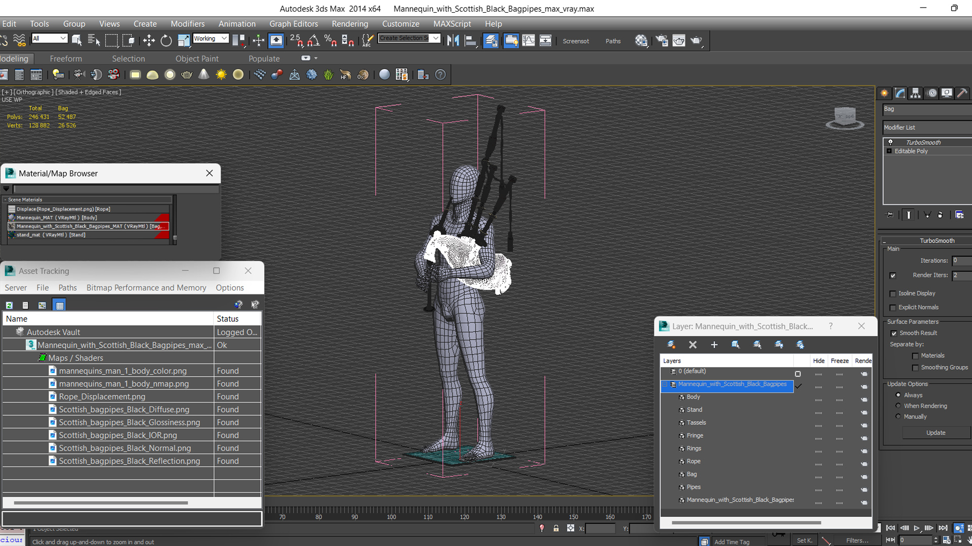Open the Hierarchy command panel tab
Screen dimensions: 972x546
(x=915, y=93)
